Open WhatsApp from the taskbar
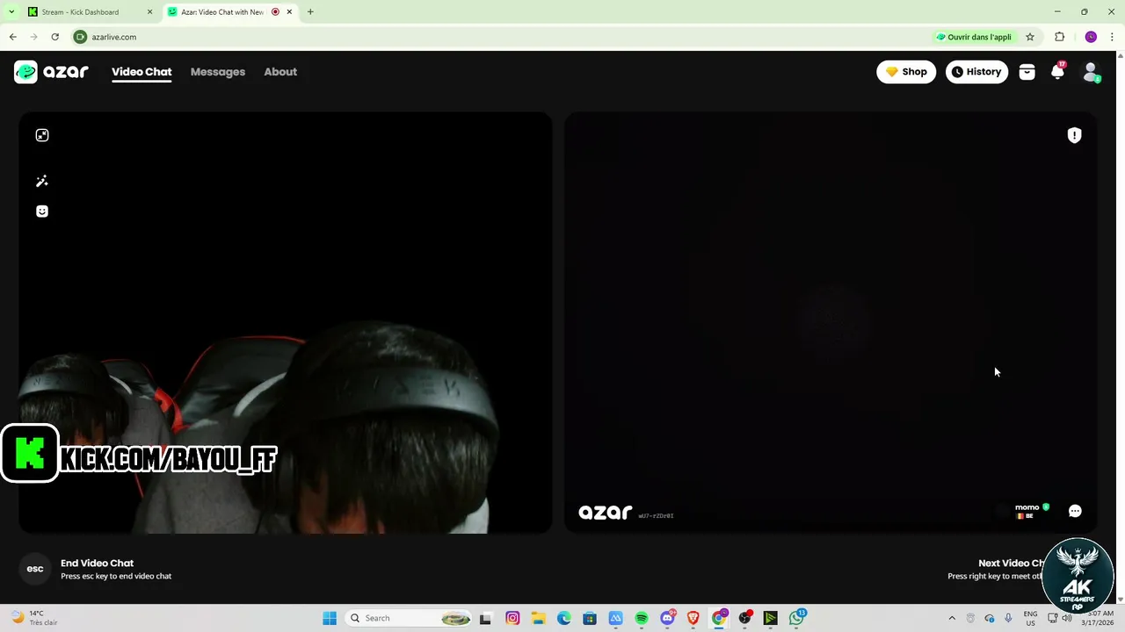The width and height of the screenshot is (1125, 632). coord(797,618)
